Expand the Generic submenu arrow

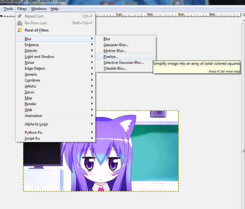[x=92, y=74]
